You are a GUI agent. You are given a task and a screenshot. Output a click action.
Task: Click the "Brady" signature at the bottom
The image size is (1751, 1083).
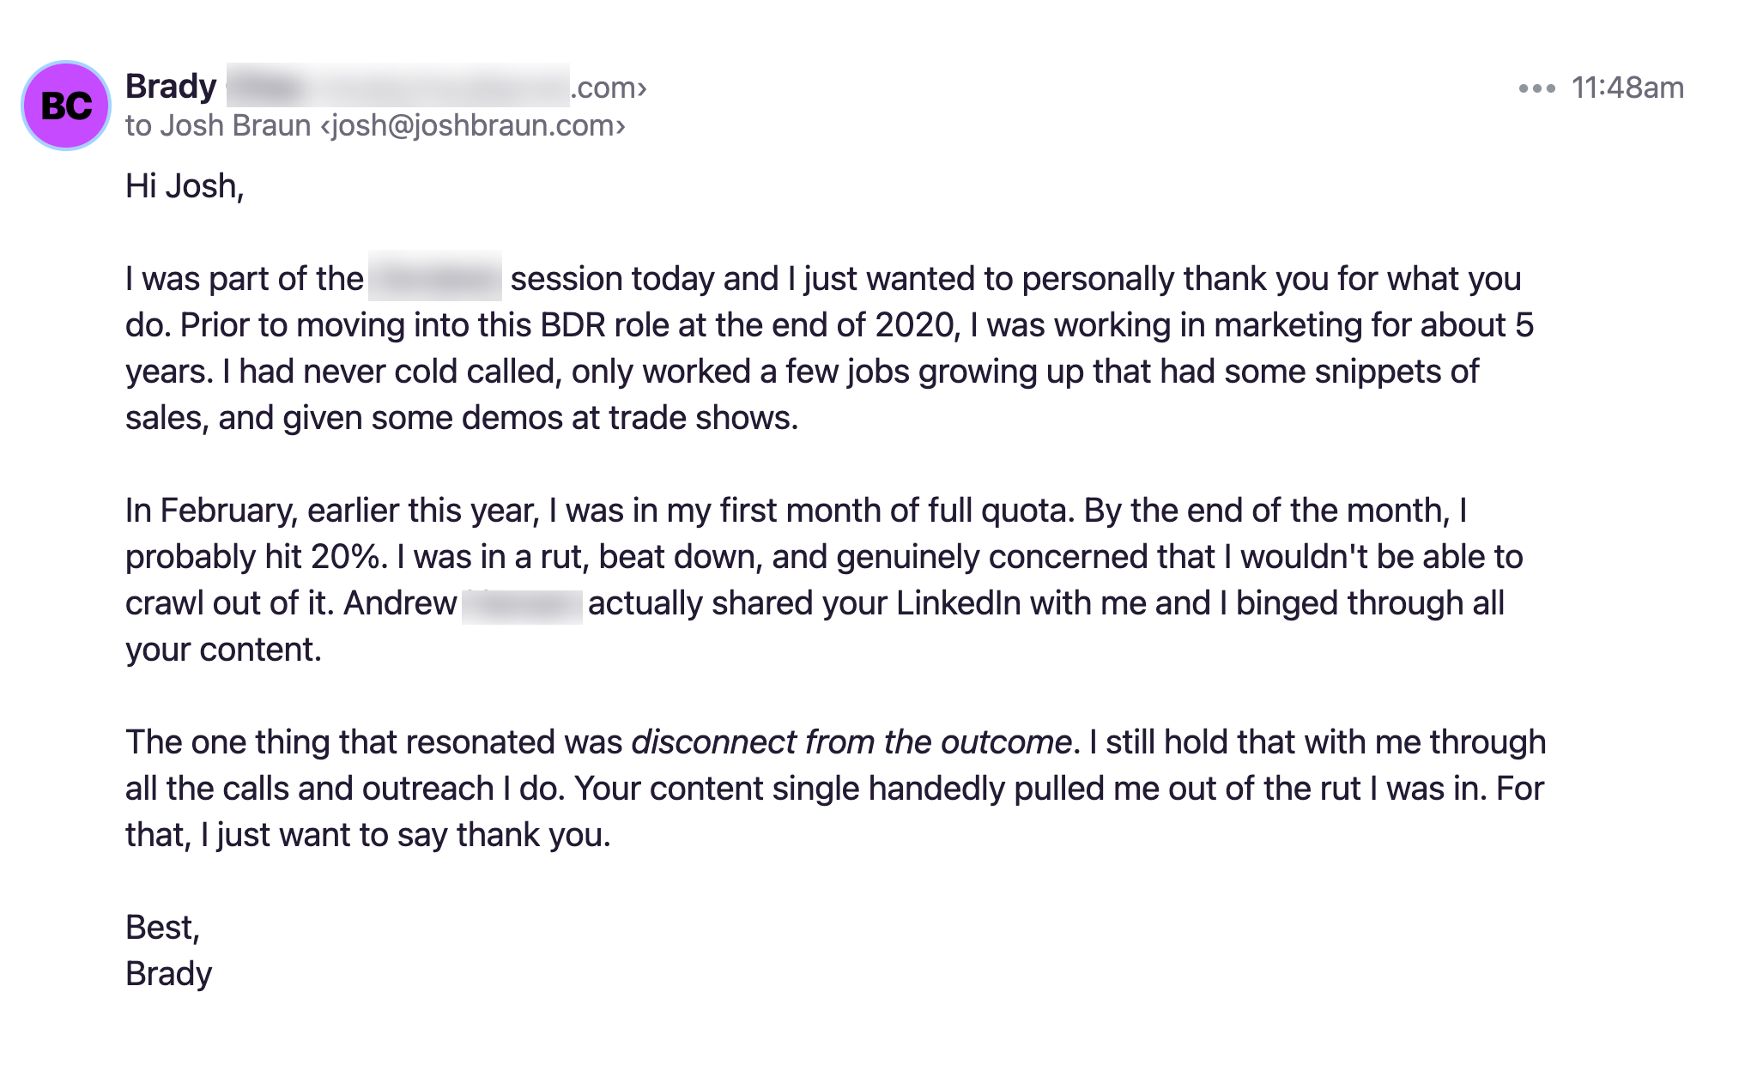[x=168, y=974]
